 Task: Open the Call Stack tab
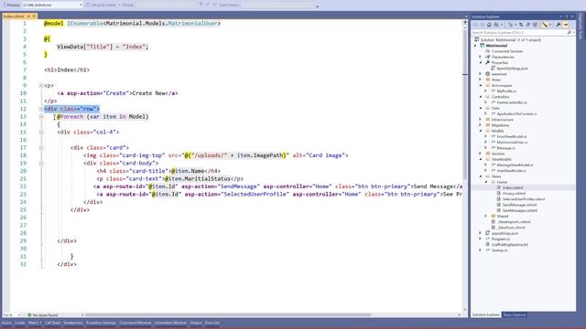click(x=52, y=323)
